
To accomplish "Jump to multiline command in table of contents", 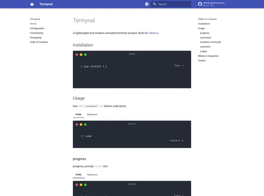I will click(210, 42).
